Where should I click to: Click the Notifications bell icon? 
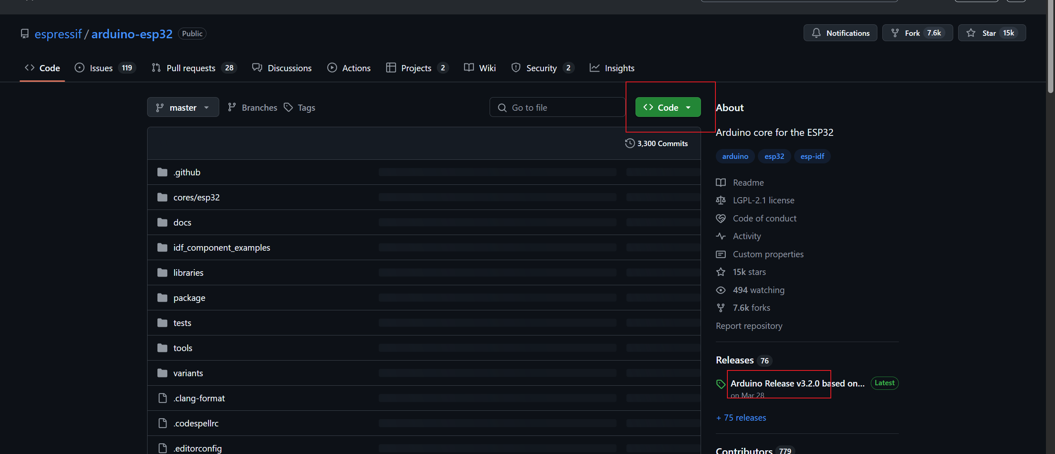point(816,33)
